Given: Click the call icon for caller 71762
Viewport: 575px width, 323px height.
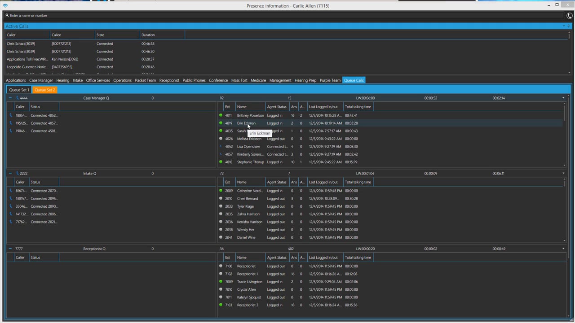Looking at the screenshot, I should click(11, 222).
